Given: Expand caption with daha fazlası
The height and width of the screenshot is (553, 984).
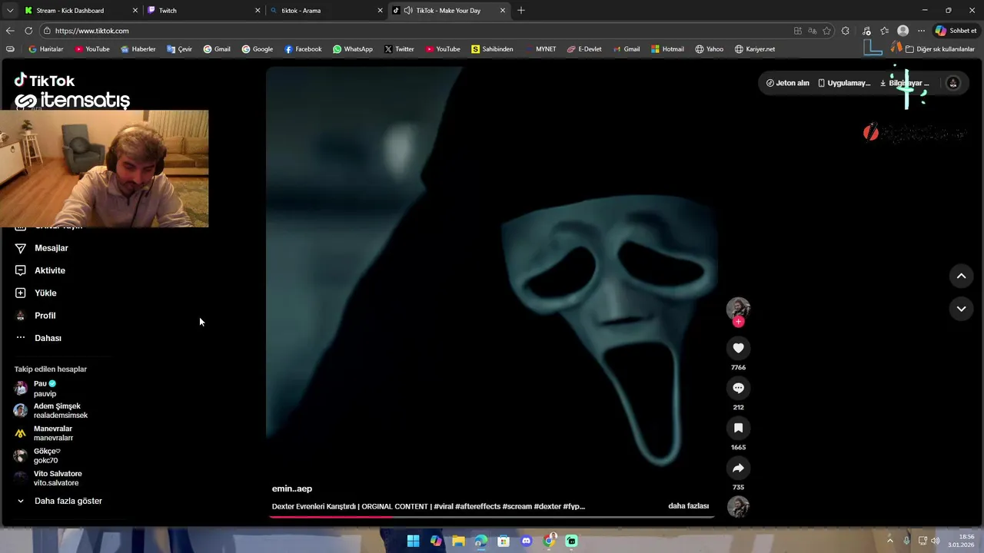Looking at the screenshot, I should pos(688,506).
